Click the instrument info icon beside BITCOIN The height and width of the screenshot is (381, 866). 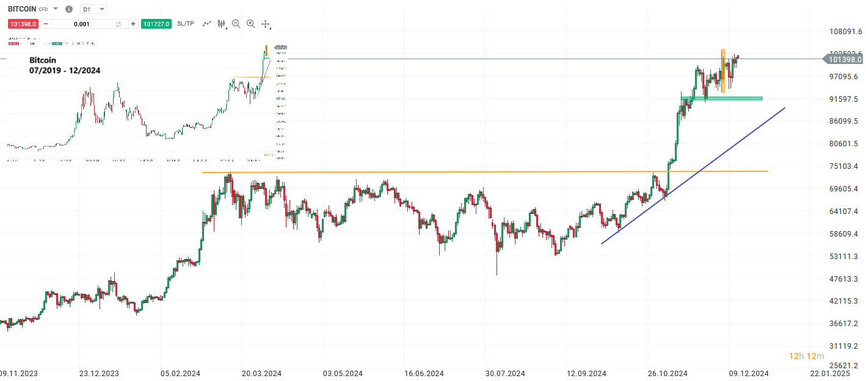click(68, 9)
